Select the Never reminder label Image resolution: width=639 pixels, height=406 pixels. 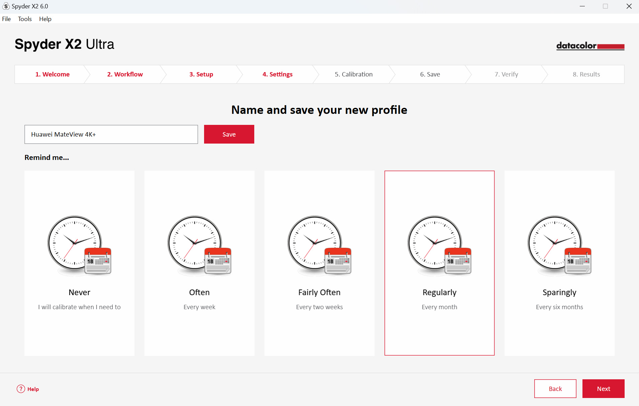click(79, 292)
